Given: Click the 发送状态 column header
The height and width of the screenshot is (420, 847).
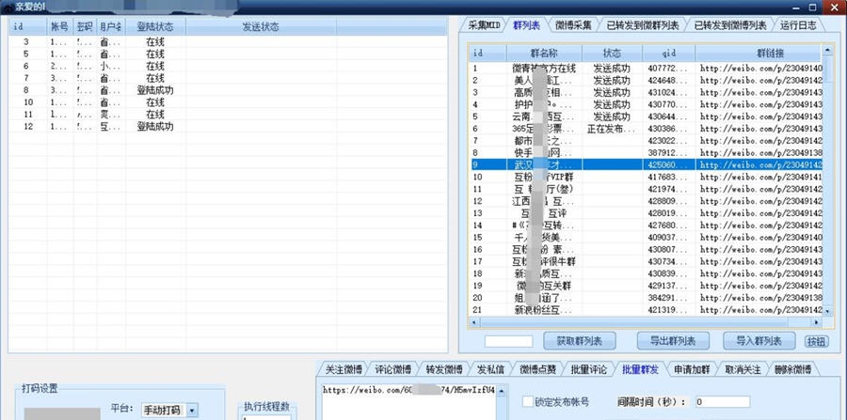Looking at the screenshot, I should pyautogui.click(x=261, y=26).
